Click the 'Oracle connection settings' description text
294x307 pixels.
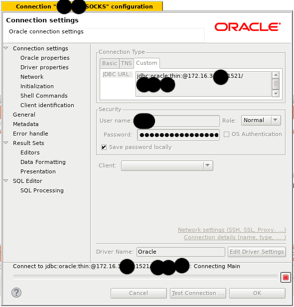46,31
